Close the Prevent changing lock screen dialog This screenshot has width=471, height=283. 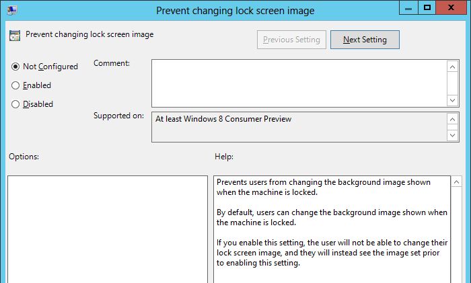pos(452,7)
